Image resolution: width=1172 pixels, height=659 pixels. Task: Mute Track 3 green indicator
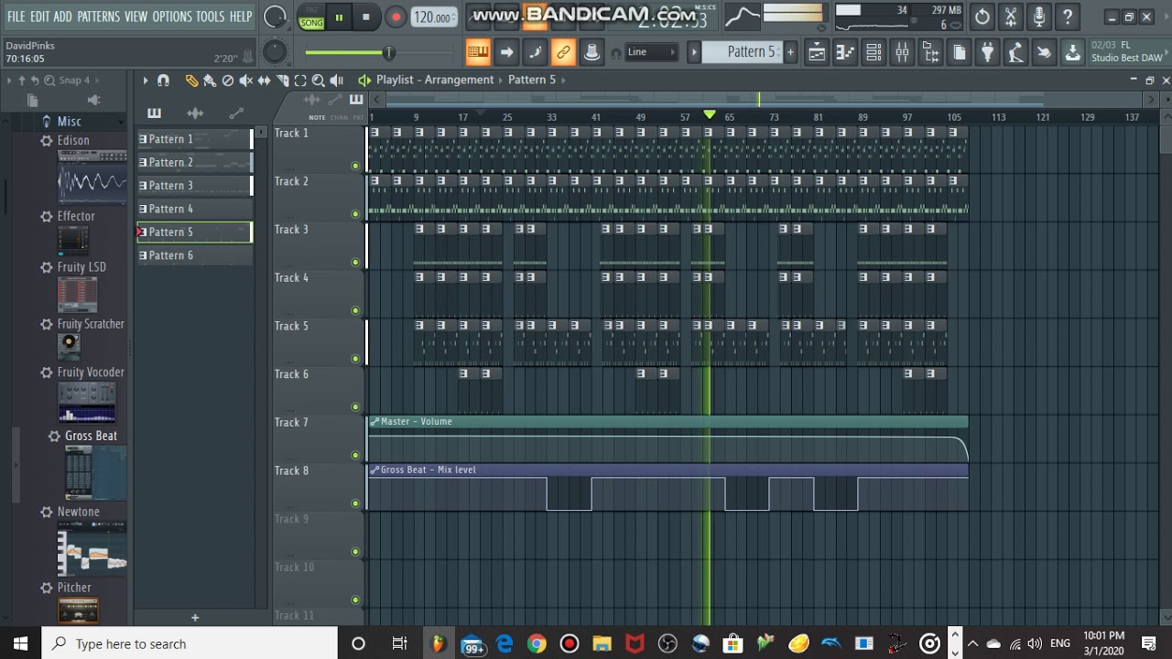[355, 263]
